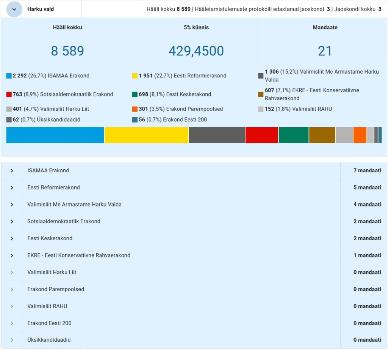This screenshot has width=388, height=350.
Task: Click the green Keskerakond bar segment
Action: pyautogui.click(x=294, y=135)
